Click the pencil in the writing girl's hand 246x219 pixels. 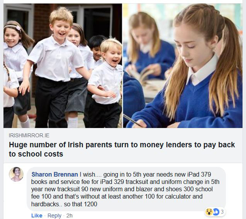133,120
